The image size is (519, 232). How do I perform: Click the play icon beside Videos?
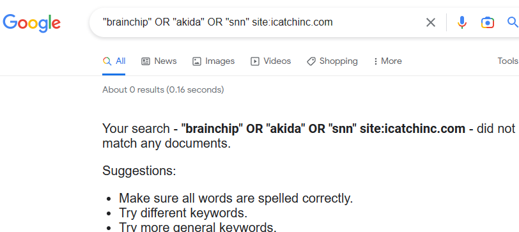tap(254, 61)
